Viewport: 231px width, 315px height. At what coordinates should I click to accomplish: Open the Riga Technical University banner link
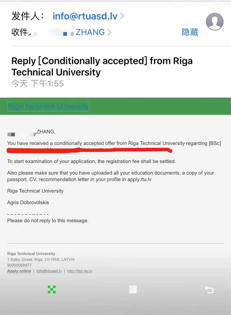click(48, 106)
